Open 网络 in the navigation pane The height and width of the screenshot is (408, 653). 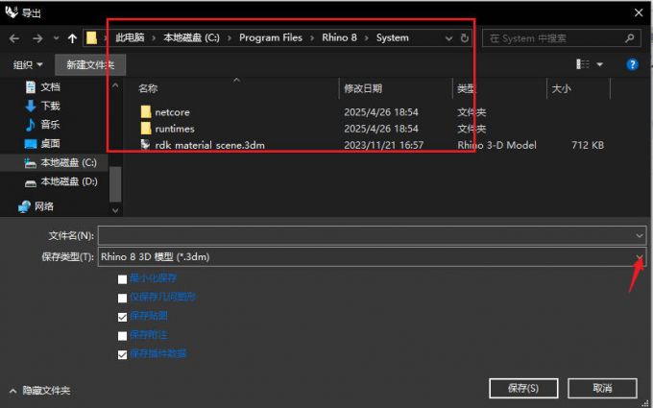[x=44, y=205]
